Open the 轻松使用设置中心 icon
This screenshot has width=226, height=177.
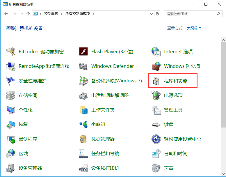[x=156, y=139]
